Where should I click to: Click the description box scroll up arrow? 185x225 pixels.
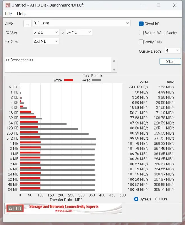tap(114, 61)
